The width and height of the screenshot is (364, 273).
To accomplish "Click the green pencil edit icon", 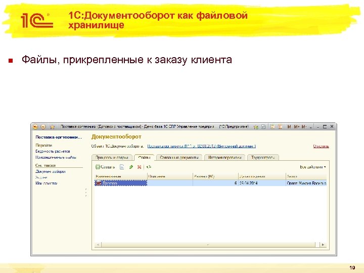I will (x=131, y=167).
